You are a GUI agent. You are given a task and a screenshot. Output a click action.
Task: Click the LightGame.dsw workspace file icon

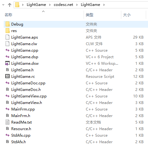7,63
